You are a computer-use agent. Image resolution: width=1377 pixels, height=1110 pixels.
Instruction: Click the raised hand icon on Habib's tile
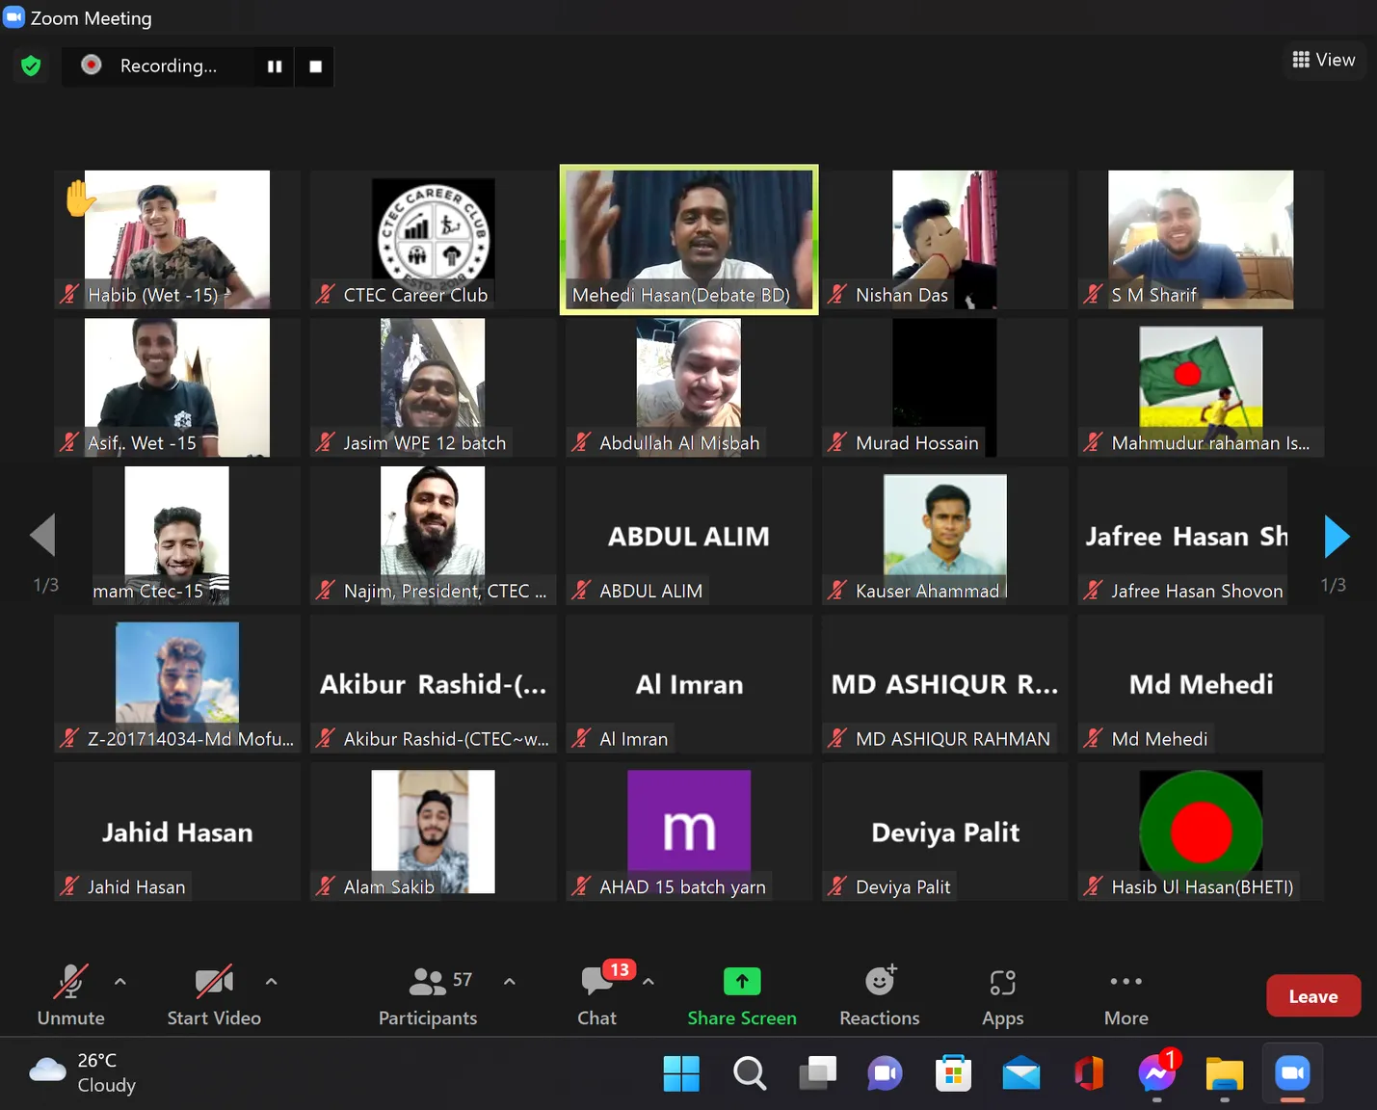pyautogui.click(x=80, y=198)
